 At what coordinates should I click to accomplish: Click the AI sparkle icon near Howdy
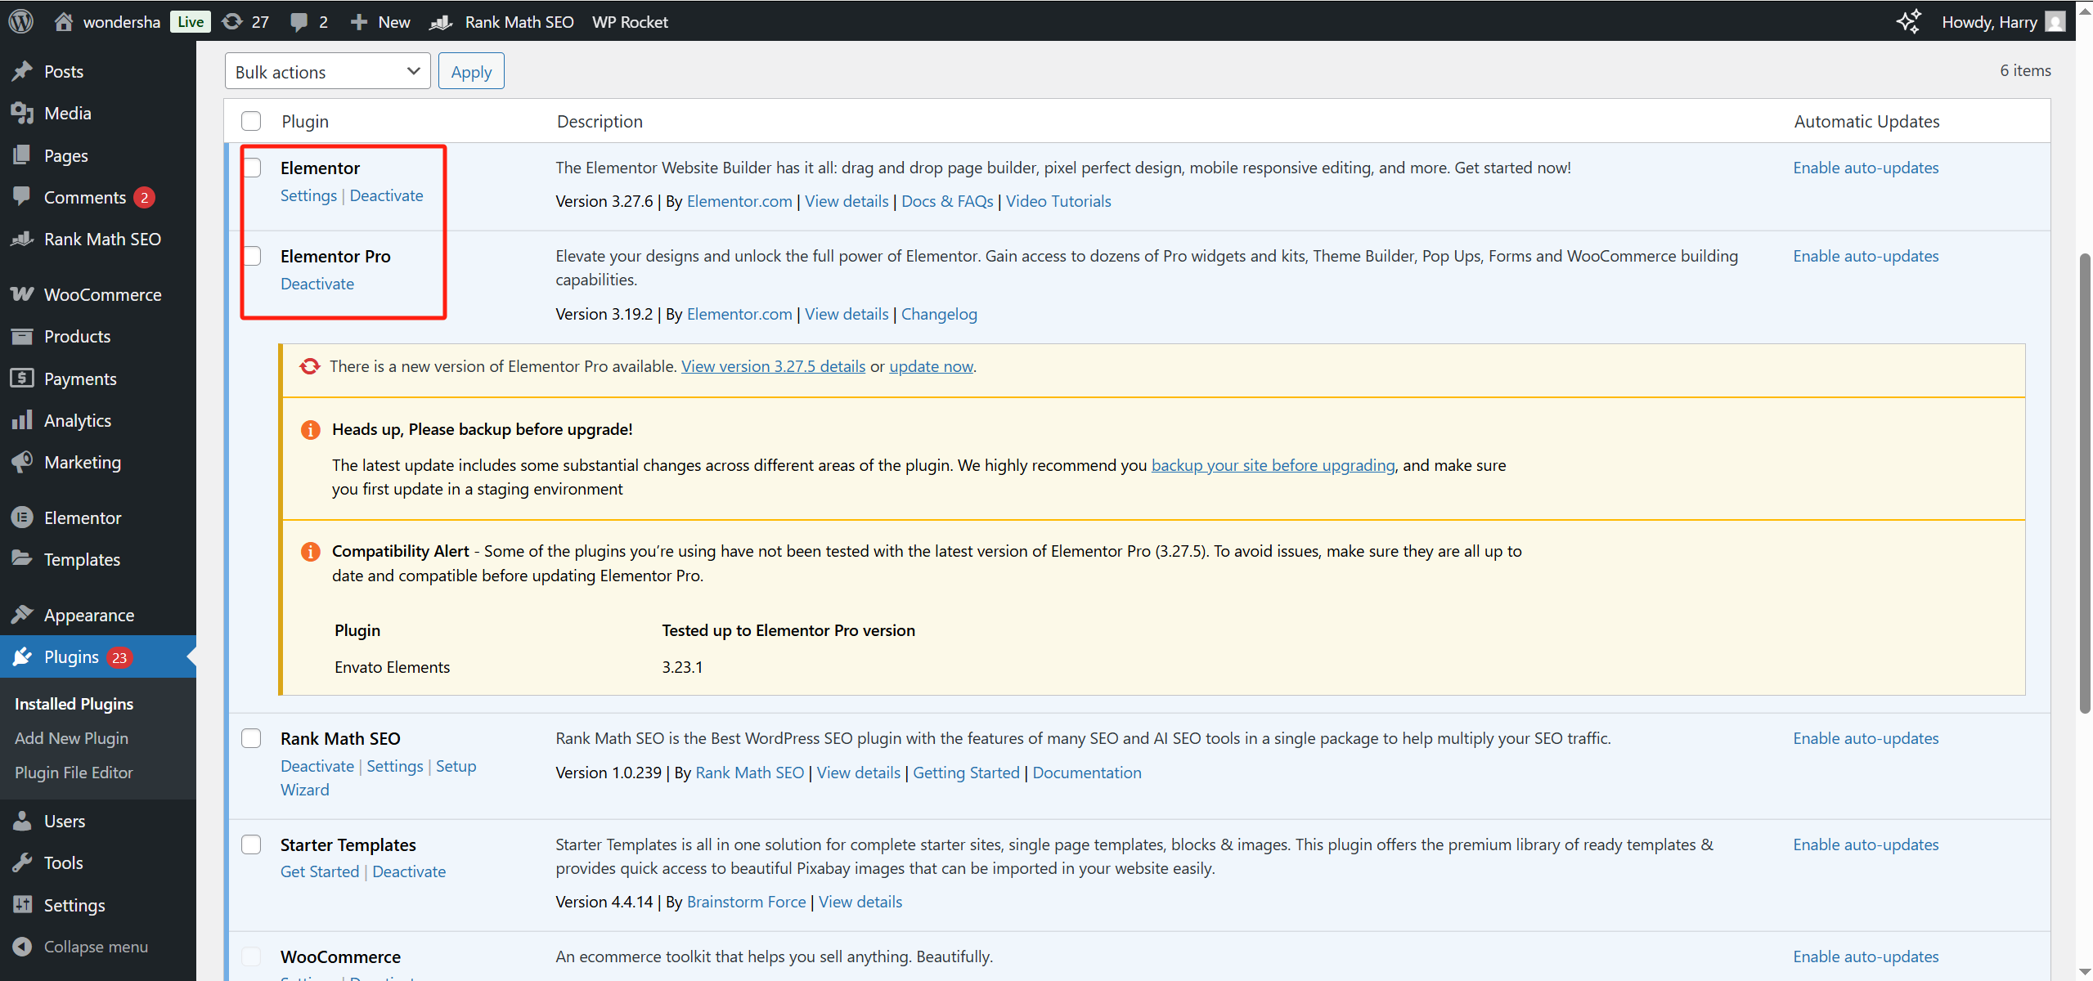pos(1908,21)
